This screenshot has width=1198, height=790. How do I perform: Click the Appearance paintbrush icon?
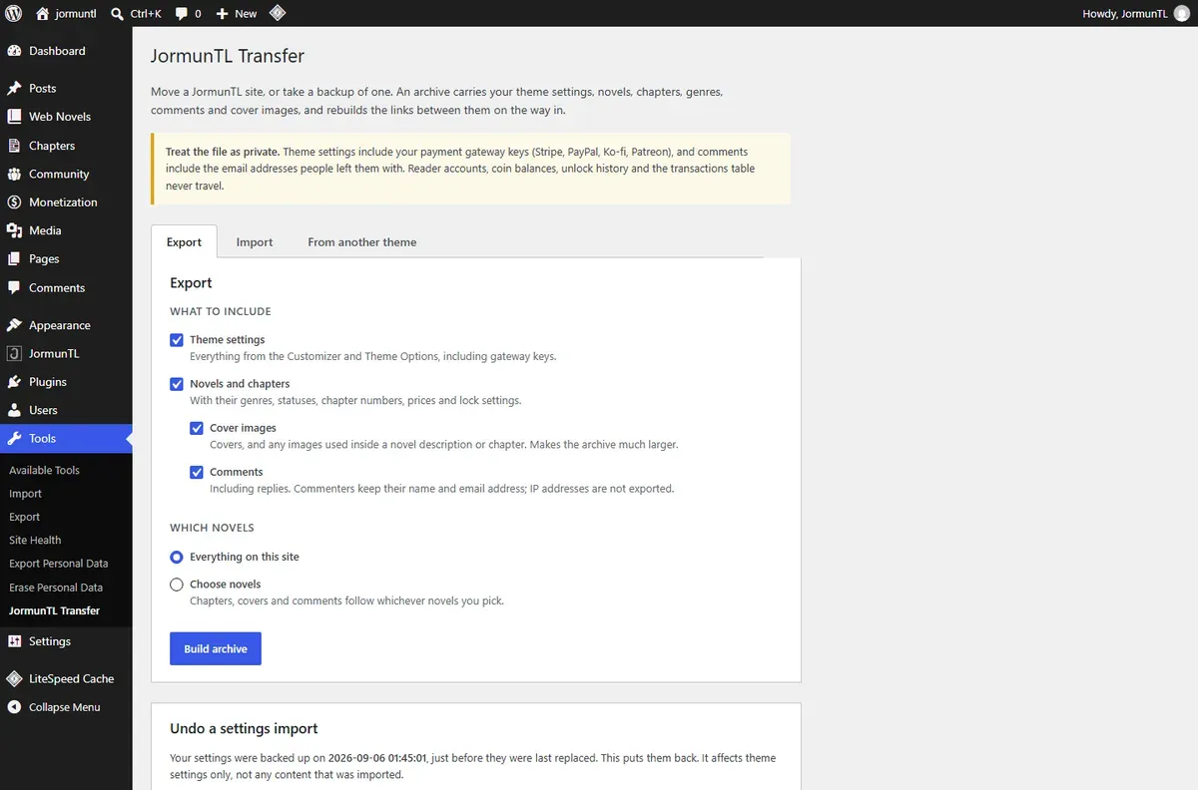coord(14,325)
